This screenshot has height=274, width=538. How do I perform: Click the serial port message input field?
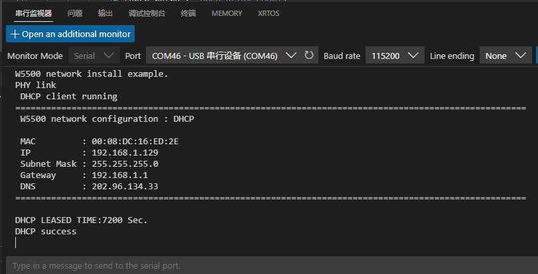(272, 265)
